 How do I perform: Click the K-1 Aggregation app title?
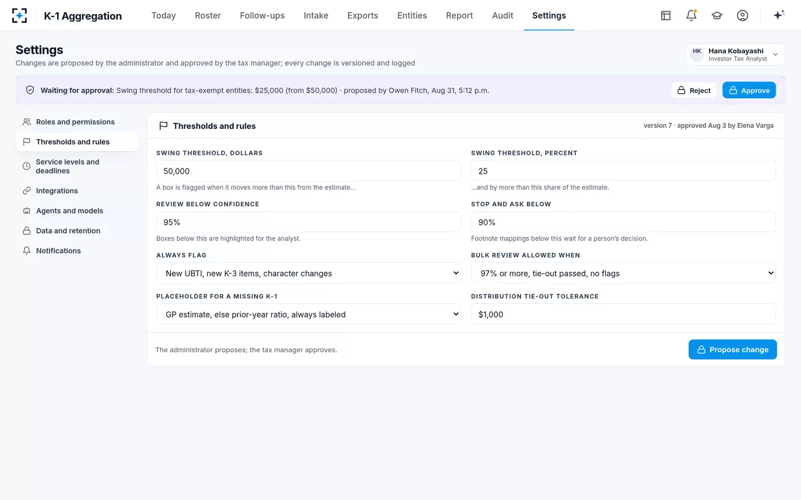click(x=83, y=16)
